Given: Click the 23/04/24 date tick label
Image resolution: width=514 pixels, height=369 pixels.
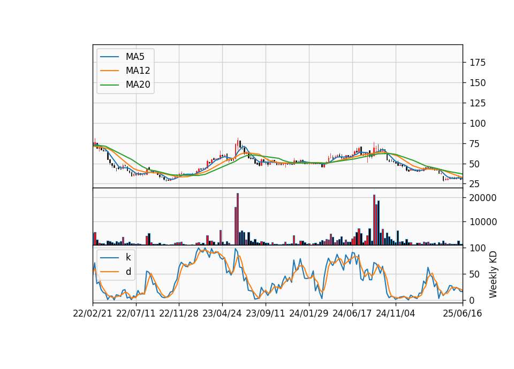Looking at the screenshot, I should [222, 313].
